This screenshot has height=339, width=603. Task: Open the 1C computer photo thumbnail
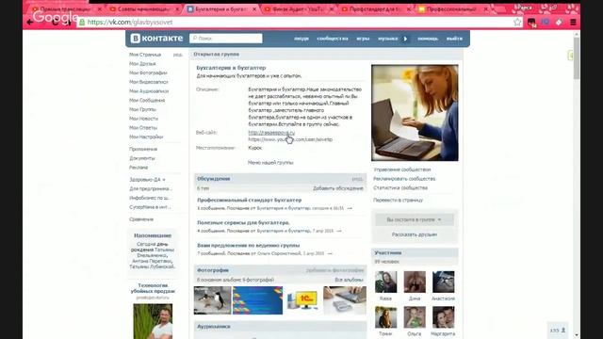point(303,300)
